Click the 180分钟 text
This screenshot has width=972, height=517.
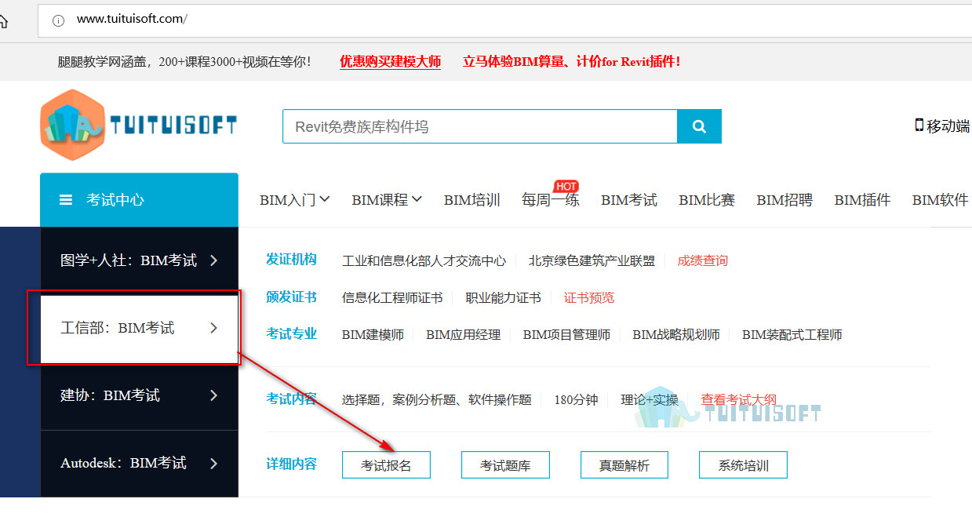point(576,399)
